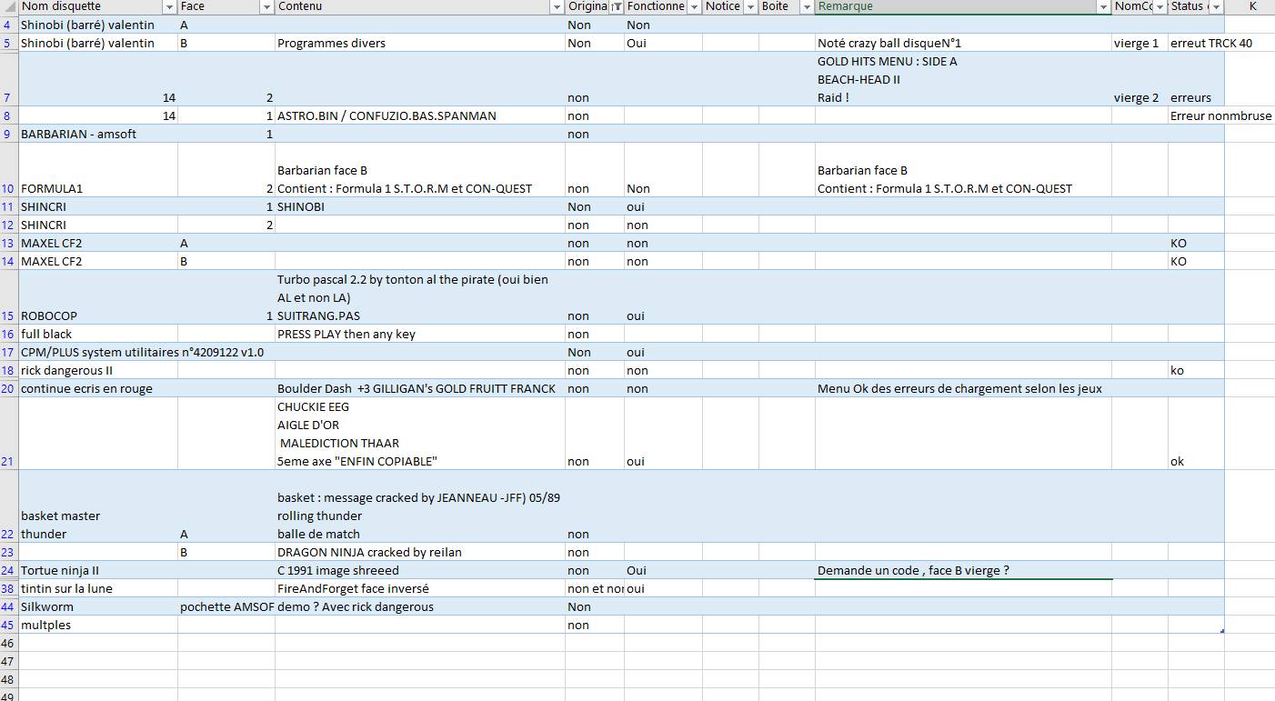Click the 'full black' cell

98,334
